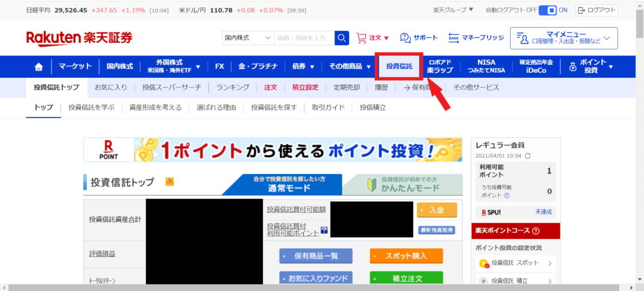Click the ログアウト logout button
Image resolution: width=644 pixels, height=291 pixels.
596,10
